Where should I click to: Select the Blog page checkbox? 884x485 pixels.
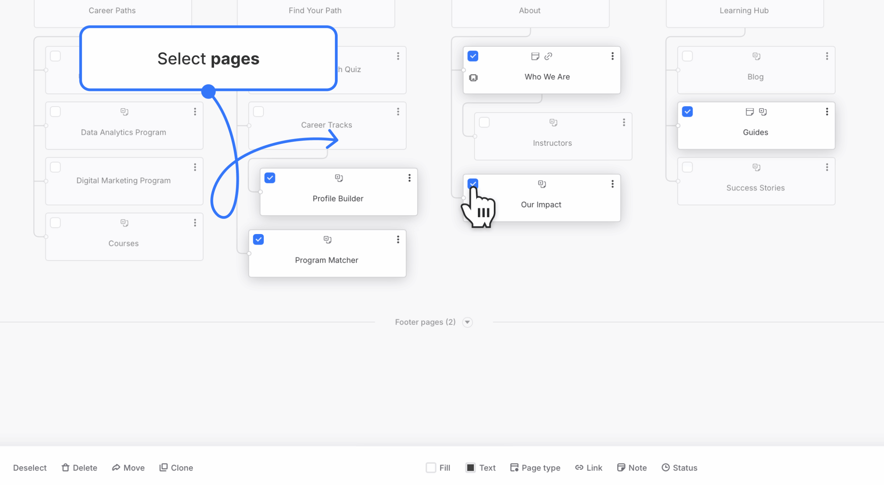coord(687,56)
